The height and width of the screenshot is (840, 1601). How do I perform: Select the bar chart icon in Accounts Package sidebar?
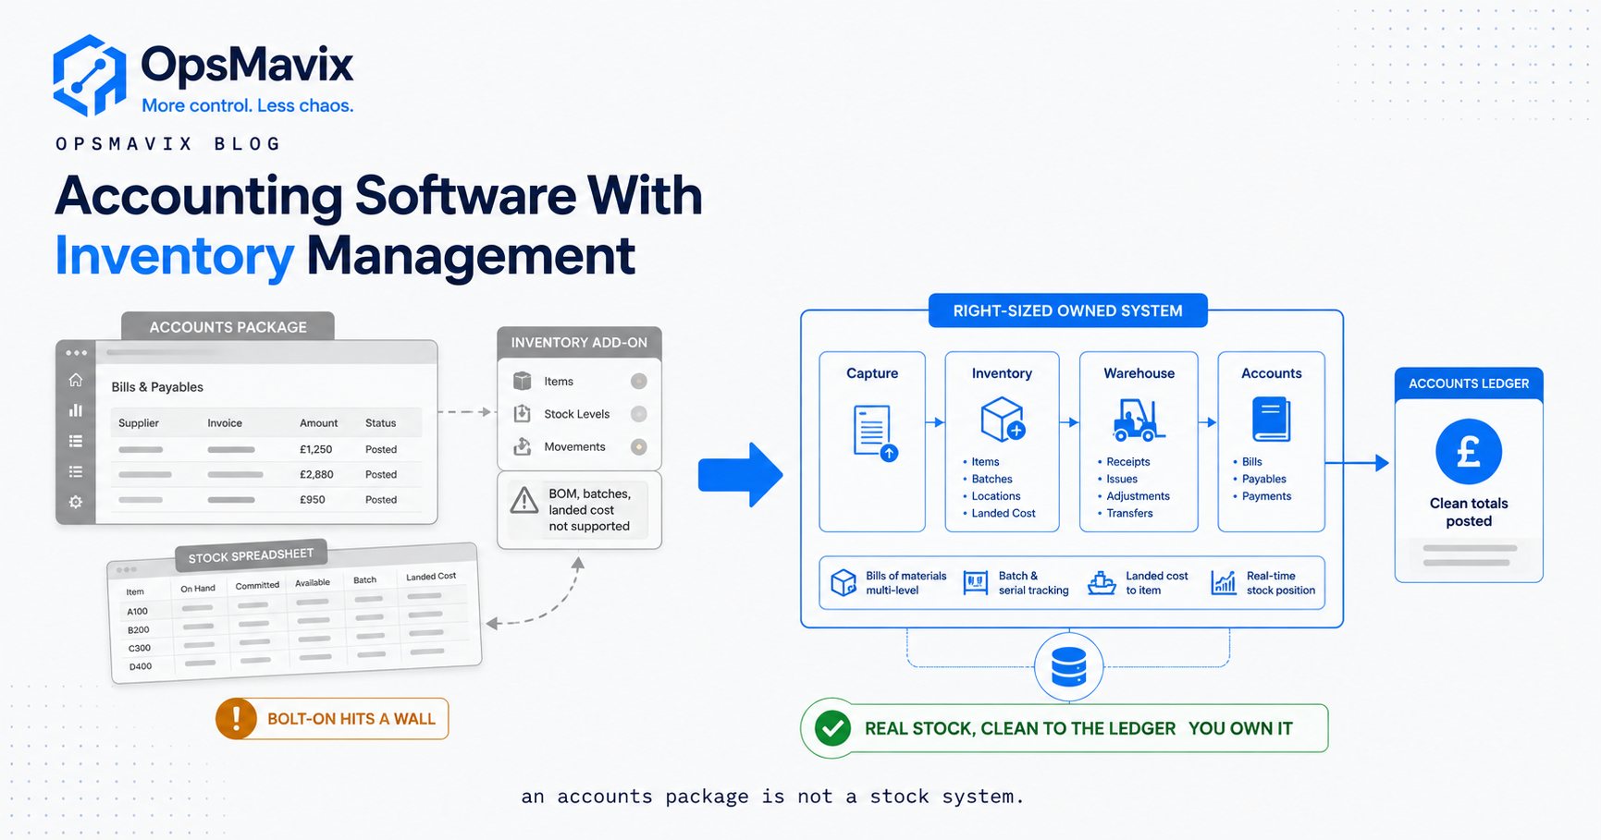click(x=76, y=410)
